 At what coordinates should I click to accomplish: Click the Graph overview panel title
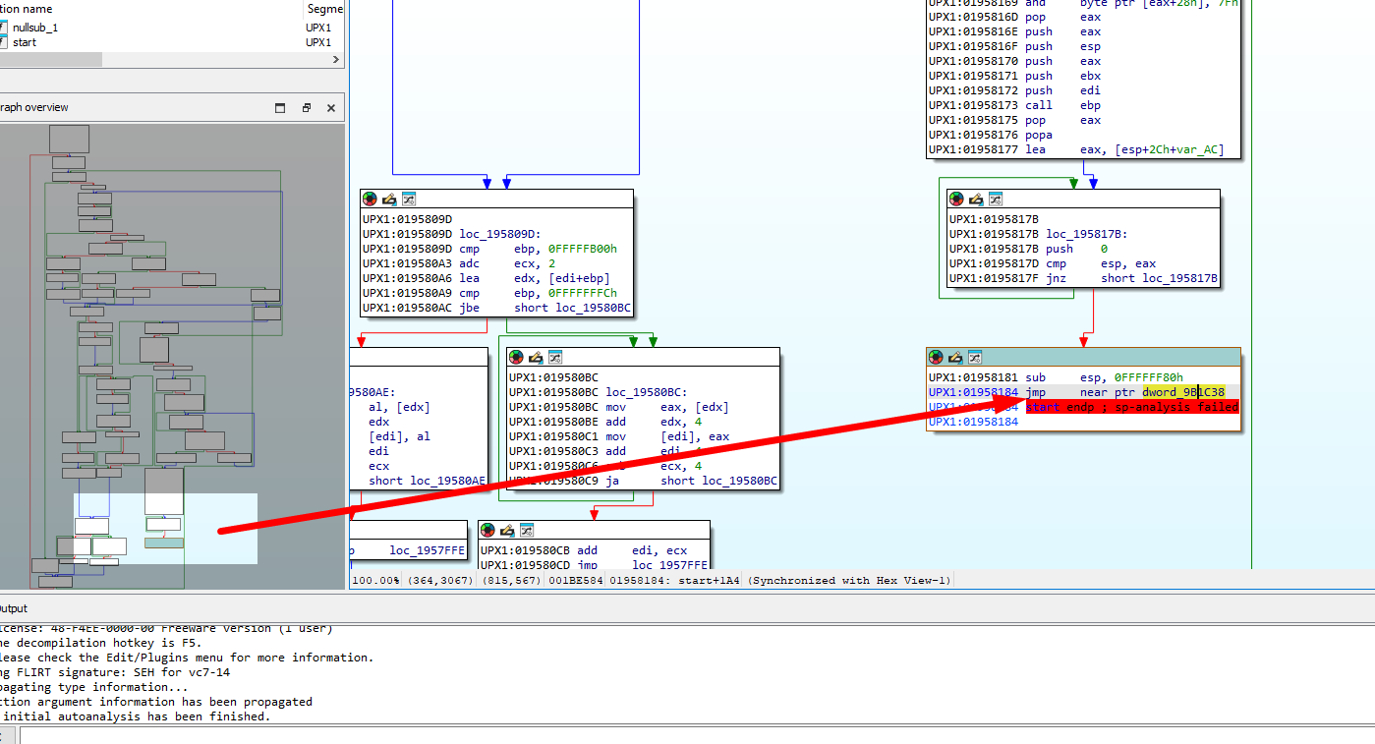[34, 107]
